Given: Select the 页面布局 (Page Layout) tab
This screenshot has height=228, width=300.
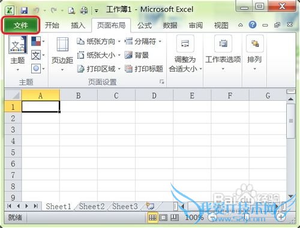Looking at the screenshot, I should (x=111, y=25).
